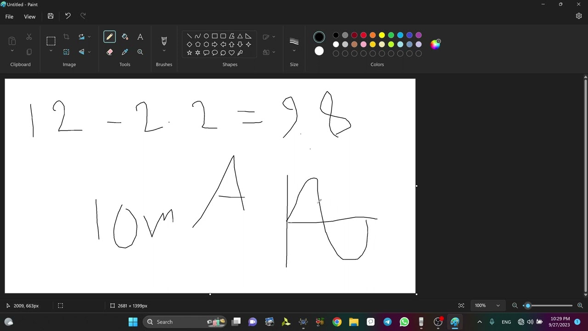Expand the Brushes dropdown arrow
The image size is (588, 331).
click(x=164, y=51)
